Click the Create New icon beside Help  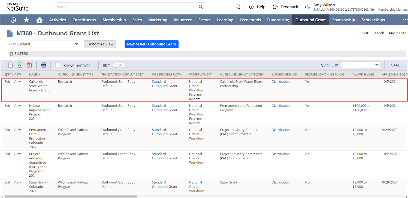click(238, 7)
